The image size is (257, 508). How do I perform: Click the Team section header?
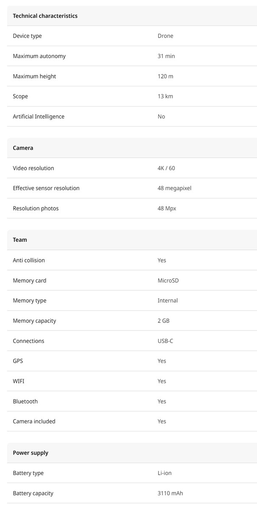20,240
